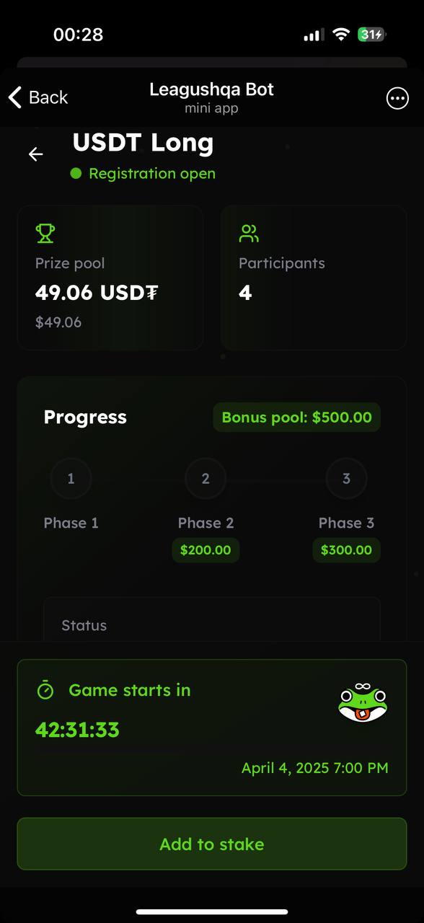Tap the battery indicator in the status bar

coord(372,35)
